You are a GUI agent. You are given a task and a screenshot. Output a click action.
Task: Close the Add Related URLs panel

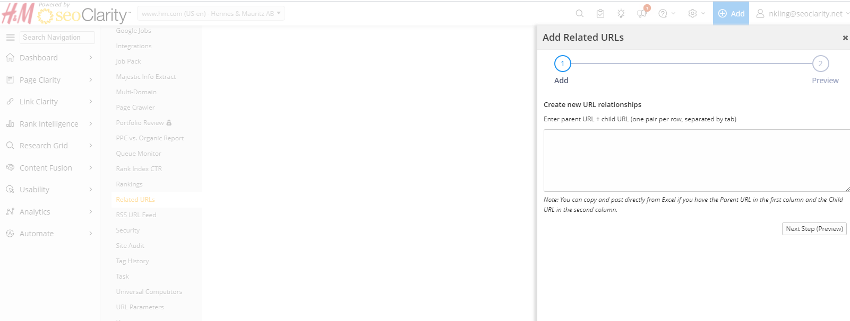pyautogui.click(x=845, y=38)
